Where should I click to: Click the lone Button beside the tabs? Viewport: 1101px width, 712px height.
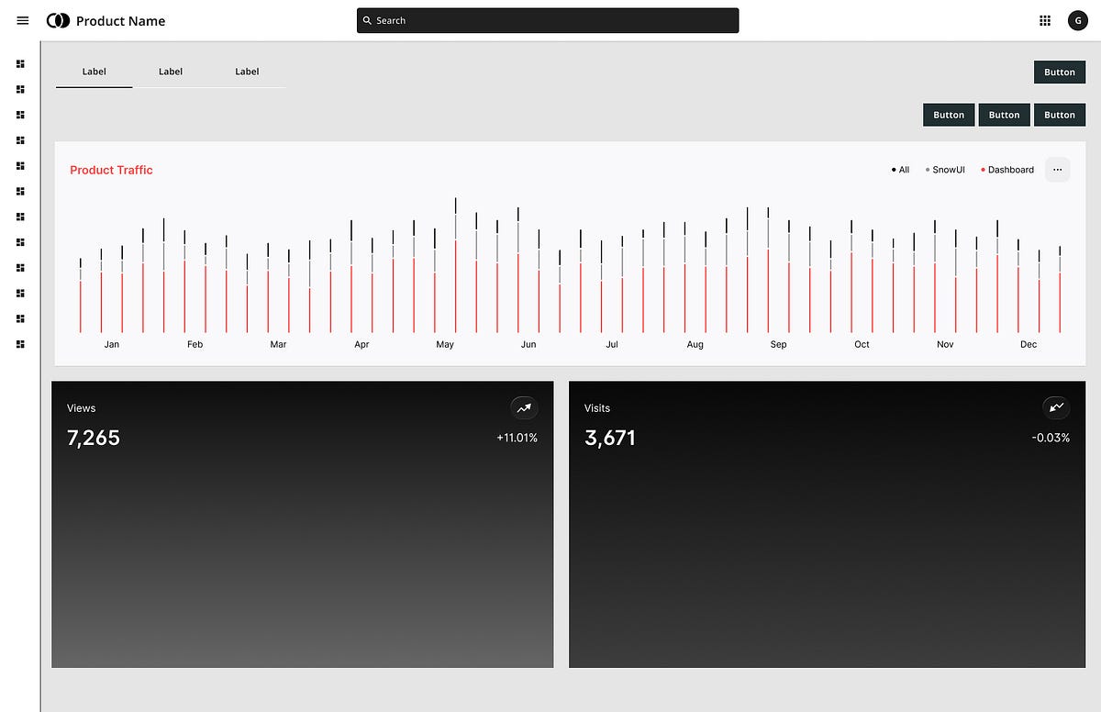click(1060, 72)
